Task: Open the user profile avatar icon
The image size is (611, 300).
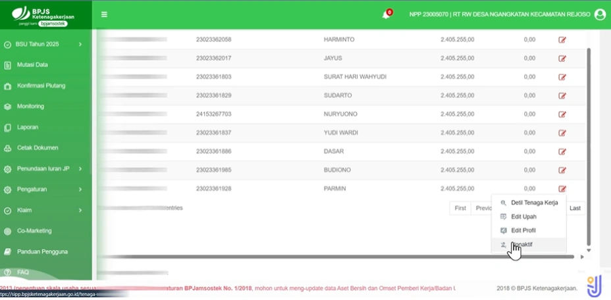Action: click(x=599, y=14)
